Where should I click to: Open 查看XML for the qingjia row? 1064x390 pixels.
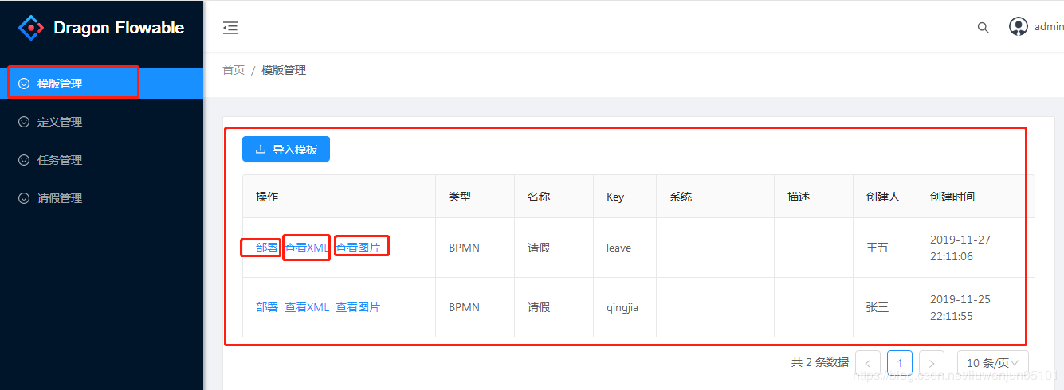[x=307, y=307]
